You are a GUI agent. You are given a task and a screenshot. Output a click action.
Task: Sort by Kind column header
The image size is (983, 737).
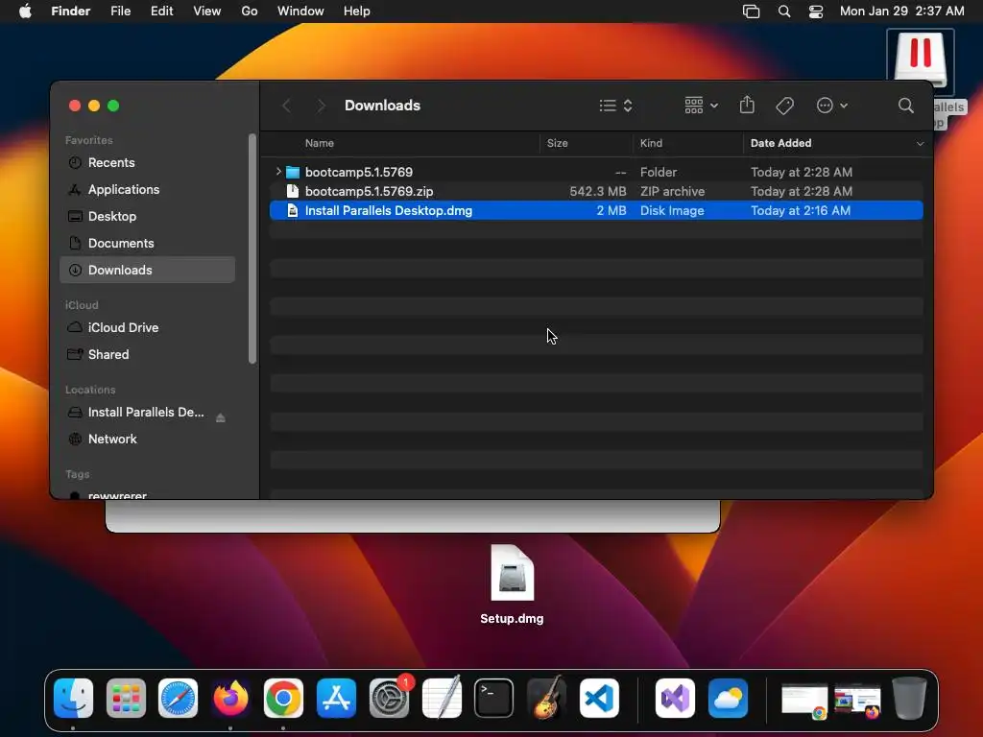(651, 143)
